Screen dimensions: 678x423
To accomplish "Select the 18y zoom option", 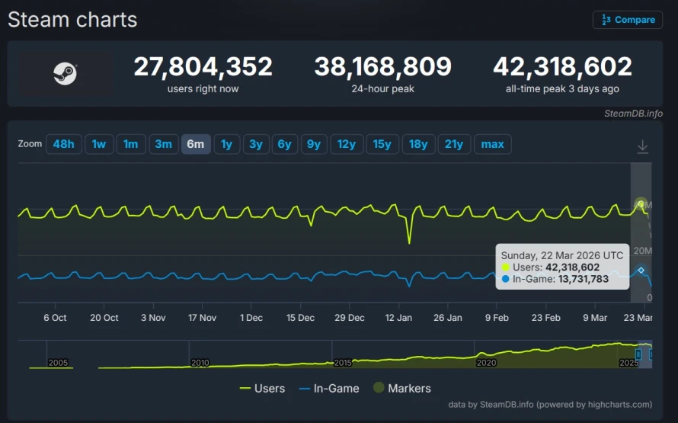I will point(418,144).
